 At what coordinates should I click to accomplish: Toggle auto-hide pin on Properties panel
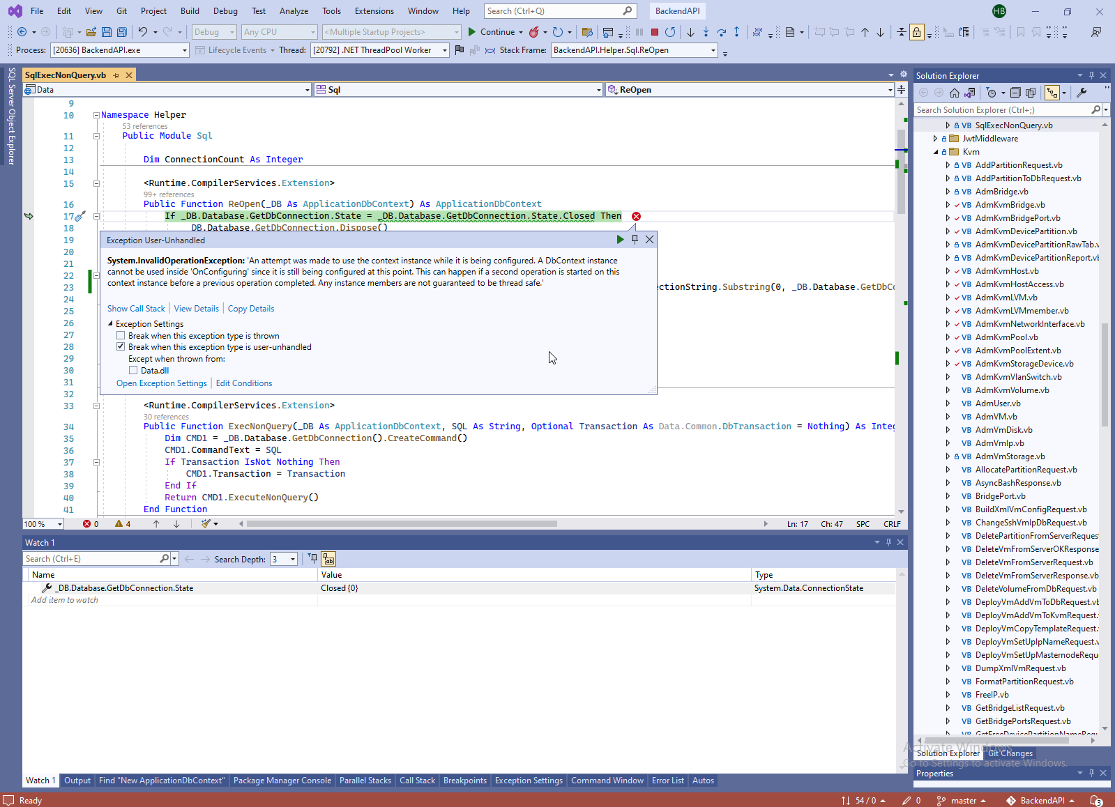click(1091, 773)
